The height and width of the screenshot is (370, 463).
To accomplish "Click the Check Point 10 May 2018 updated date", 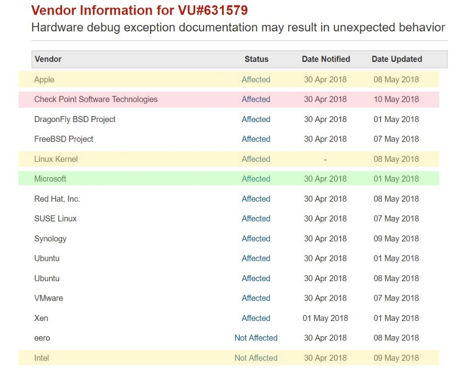I will click(x=396, y=99).
